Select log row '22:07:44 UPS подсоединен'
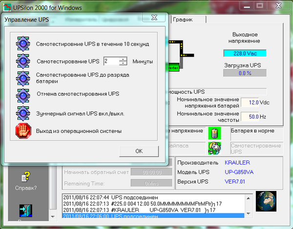The image size is (293, 229). [153, 197]
